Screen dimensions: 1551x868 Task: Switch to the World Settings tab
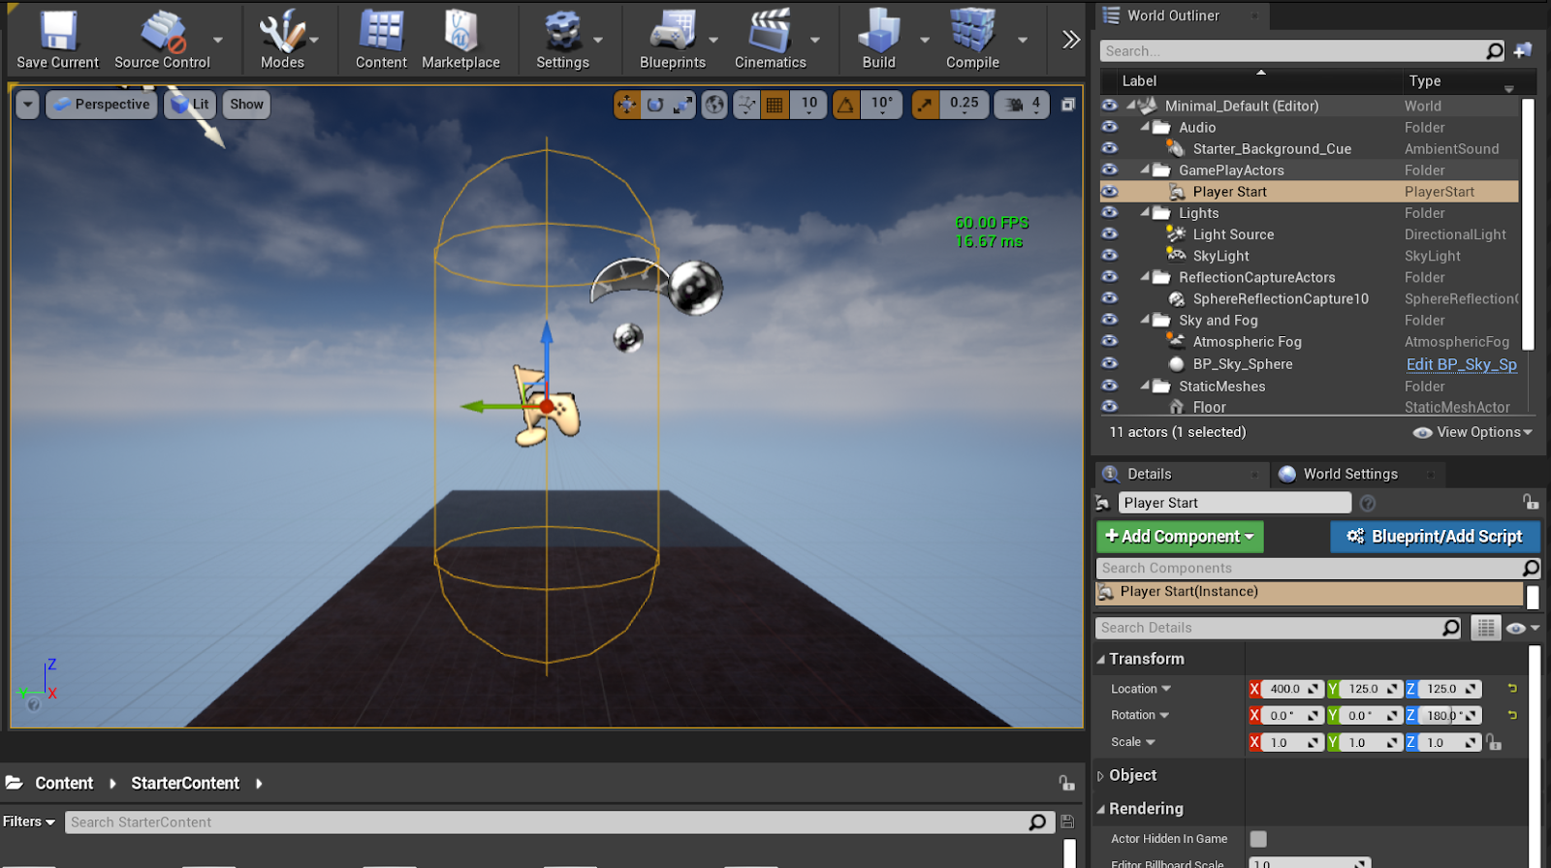[x=1349, y=474]
